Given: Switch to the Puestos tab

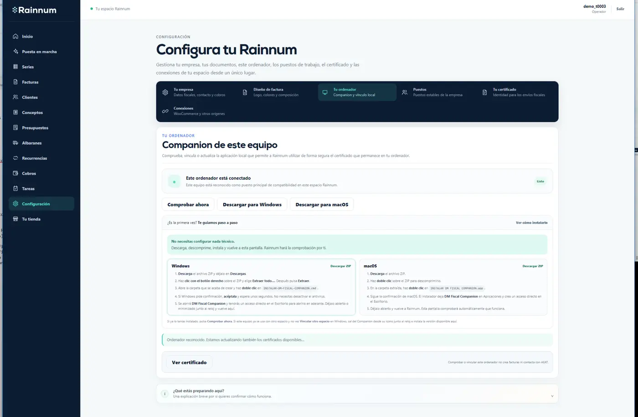Looking at the screenshot, I should tap(437, 92).
